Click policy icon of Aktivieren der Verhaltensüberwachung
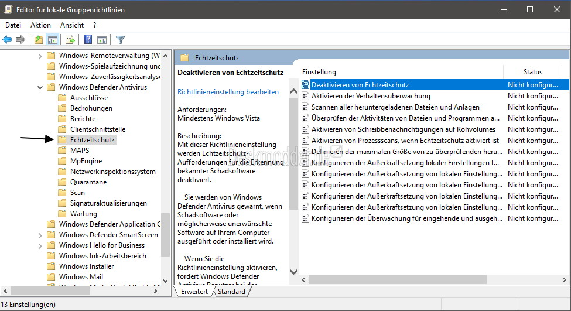The image size is (571, 311). click(x=306, y=96)
